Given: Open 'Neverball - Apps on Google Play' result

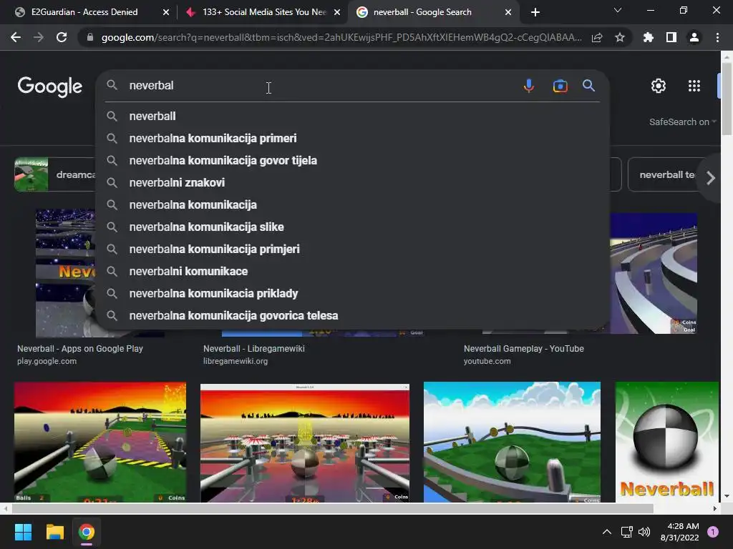Looking at the screenshot, I should click(x=80, y=349).
